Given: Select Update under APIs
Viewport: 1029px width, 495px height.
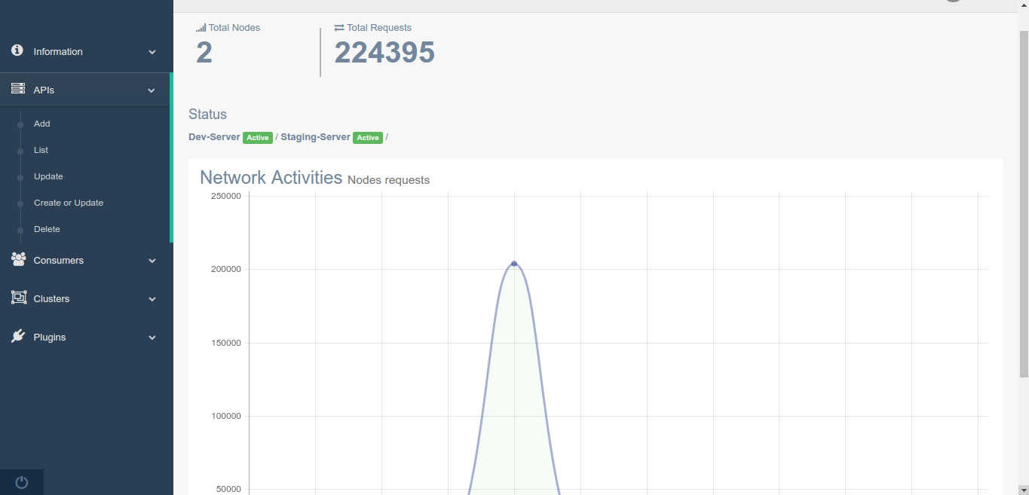Looking at the screenshot, I should pos(48,176).
